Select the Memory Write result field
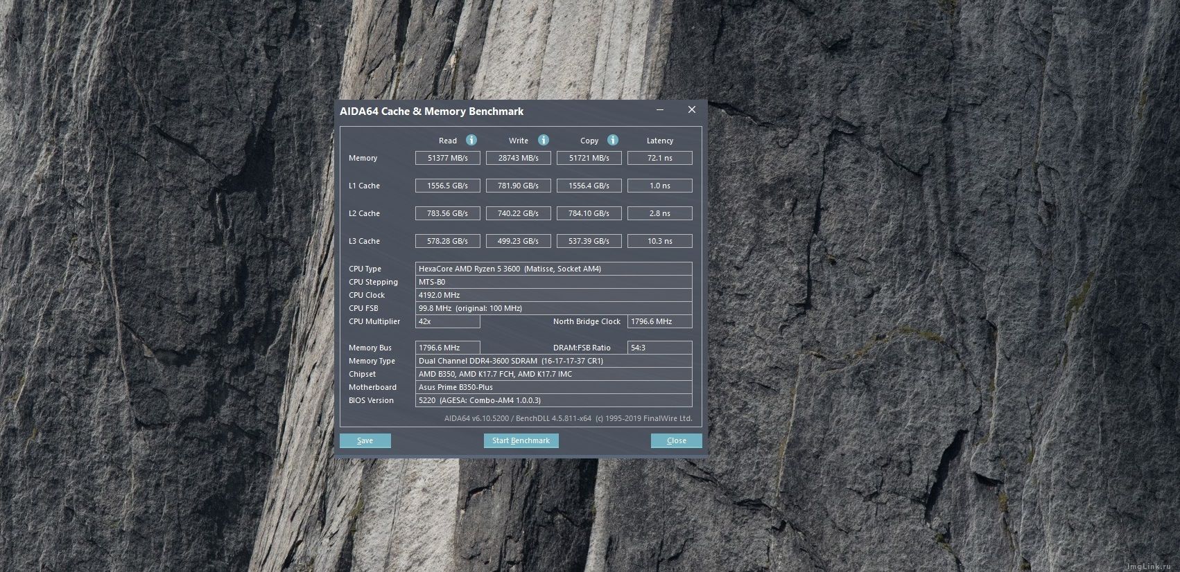Screen dimensions: 1180x572 (518, 158)
